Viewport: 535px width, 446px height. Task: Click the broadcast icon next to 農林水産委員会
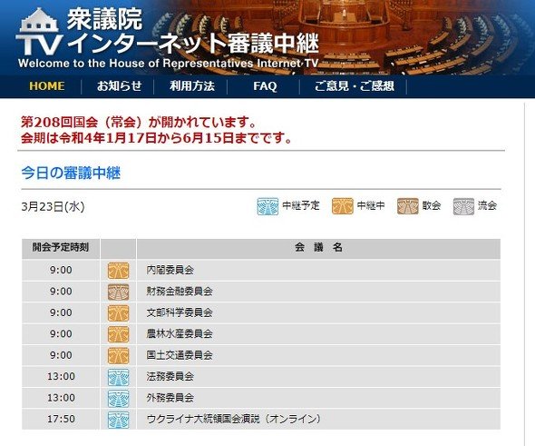[x=118, y=334]
